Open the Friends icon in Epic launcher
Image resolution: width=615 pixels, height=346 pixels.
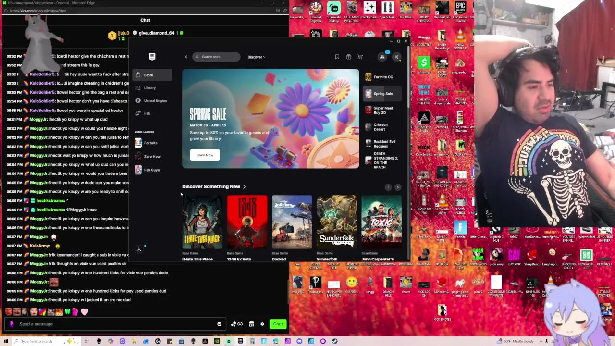(x=382, y=57)
